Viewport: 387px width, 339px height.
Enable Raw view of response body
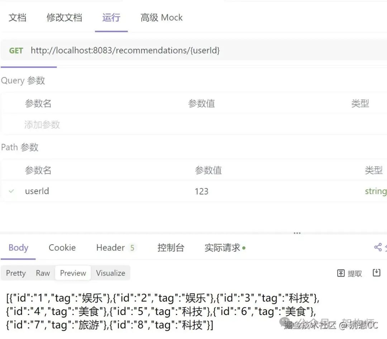click(43, 273)
